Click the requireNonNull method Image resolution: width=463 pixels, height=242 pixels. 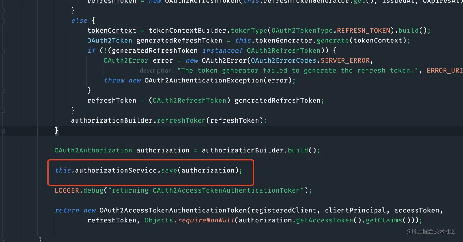206,220
